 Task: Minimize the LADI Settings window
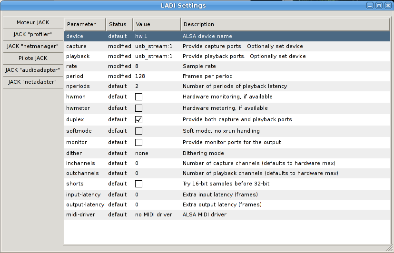point(370,6)
